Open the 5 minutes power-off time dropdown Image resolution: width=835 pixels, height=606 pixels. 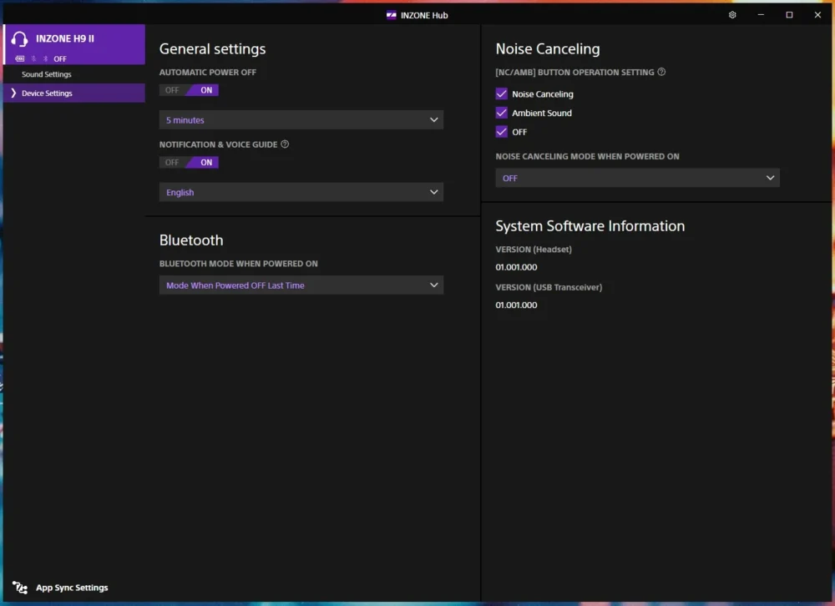coord(301,120)
